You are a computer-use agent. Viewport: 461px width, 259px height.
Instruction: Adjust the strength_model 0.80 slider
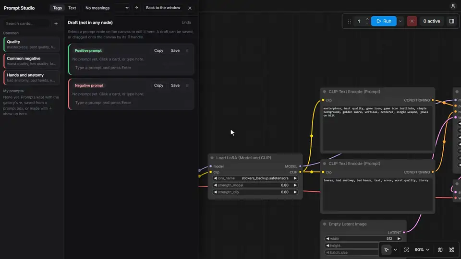pyautogui.click(x=255, y=185)
